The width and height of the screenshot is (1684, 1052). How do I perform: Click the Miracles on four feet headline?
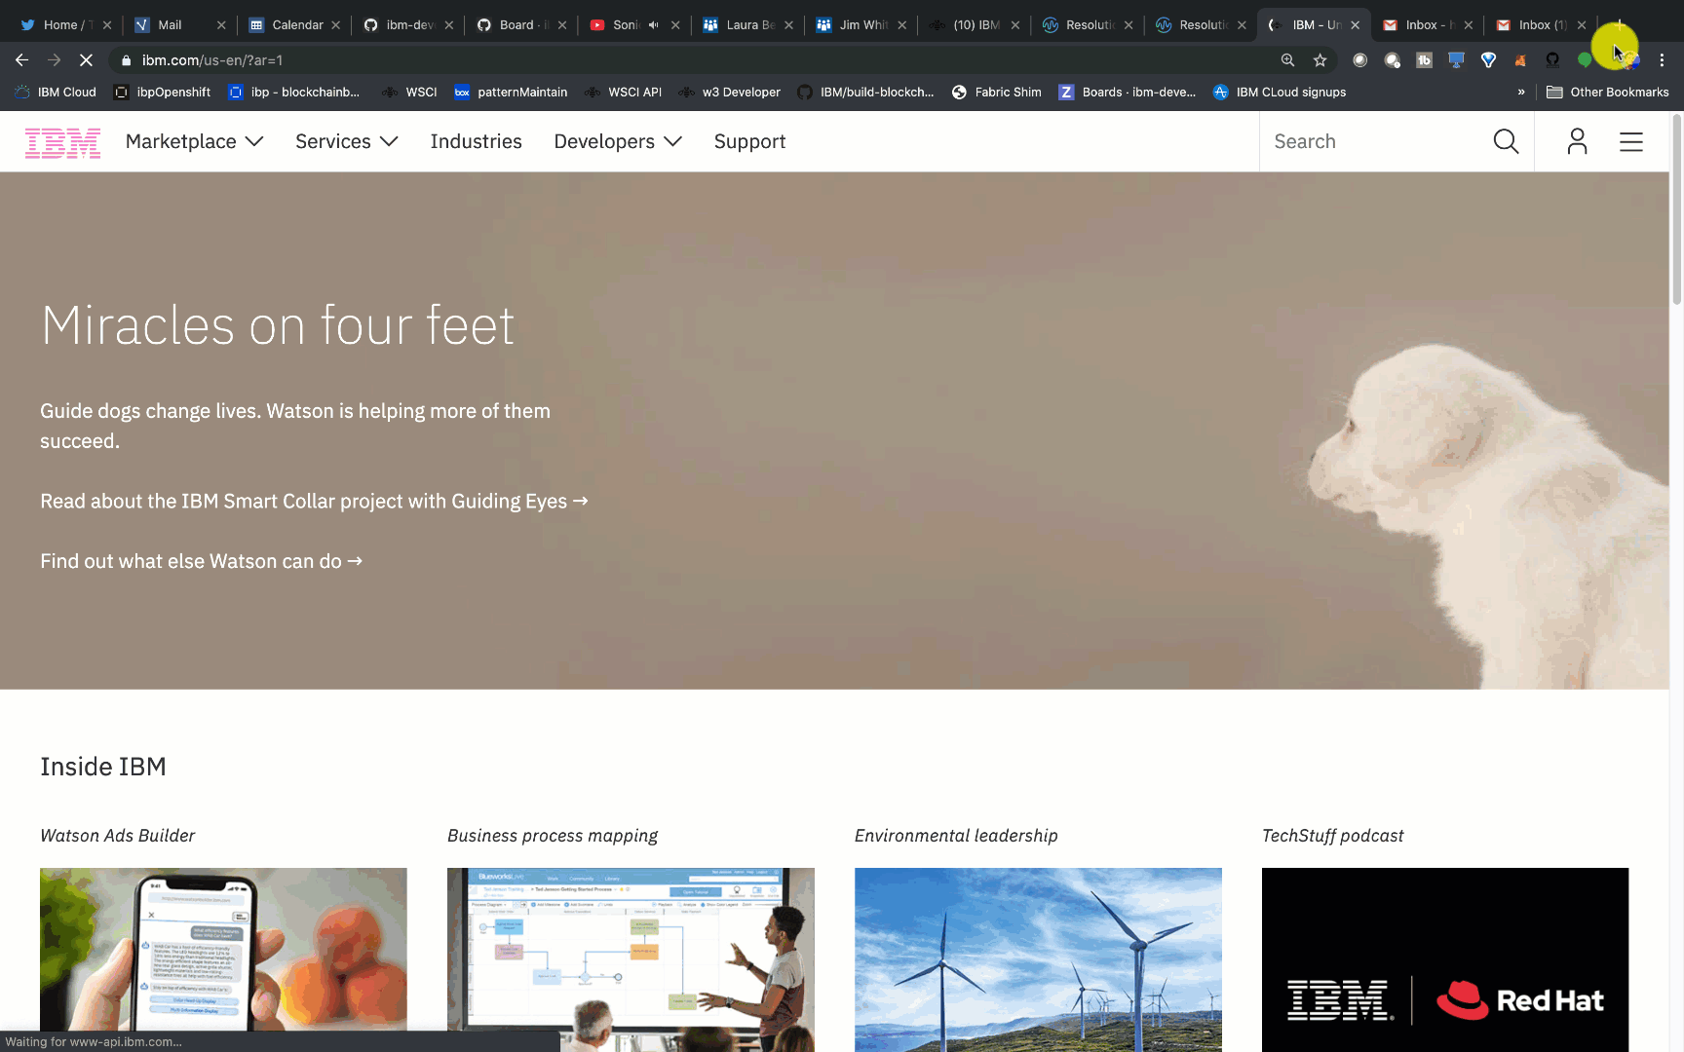tap(278, 325)
